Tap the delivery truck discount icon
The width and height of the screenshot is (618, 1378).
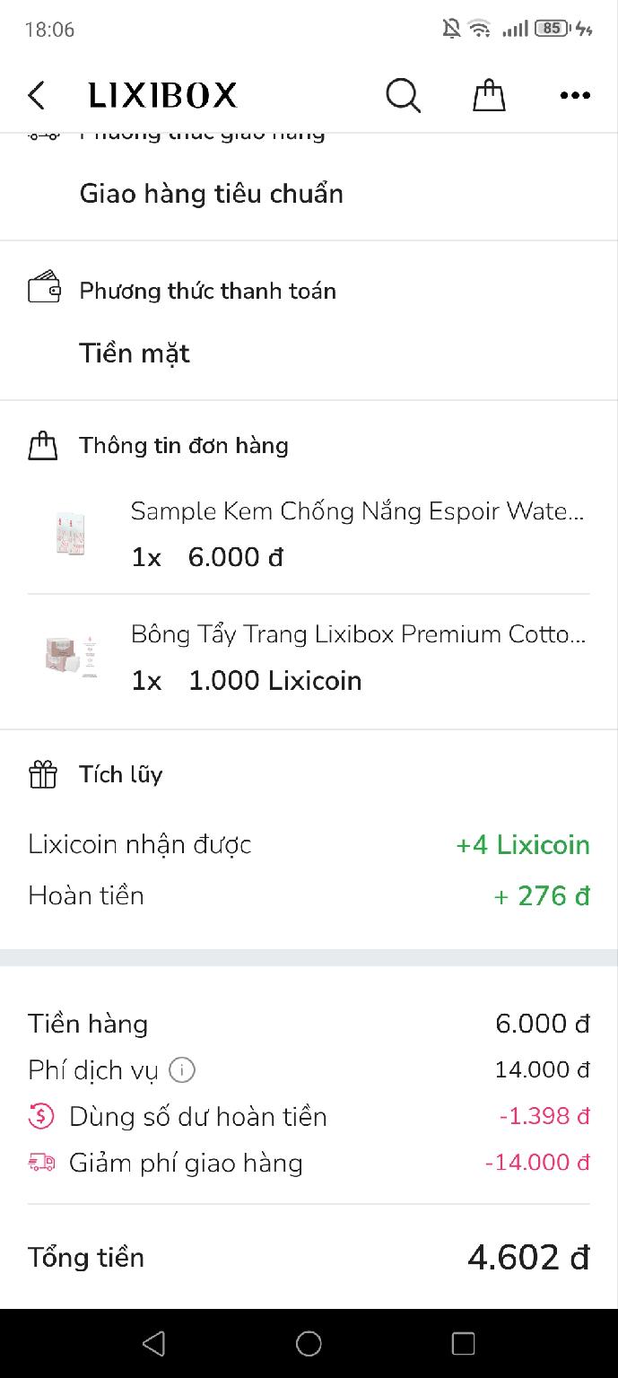[x=41, y=1163]
